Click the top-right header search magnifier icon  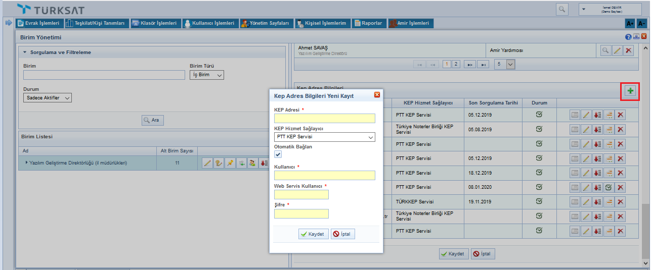click(562, 9)
